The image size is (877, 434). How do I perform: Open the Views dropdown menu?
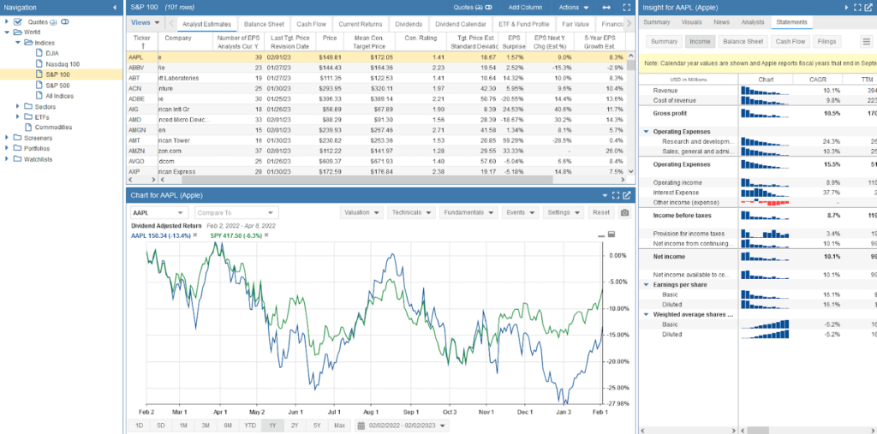145,23
